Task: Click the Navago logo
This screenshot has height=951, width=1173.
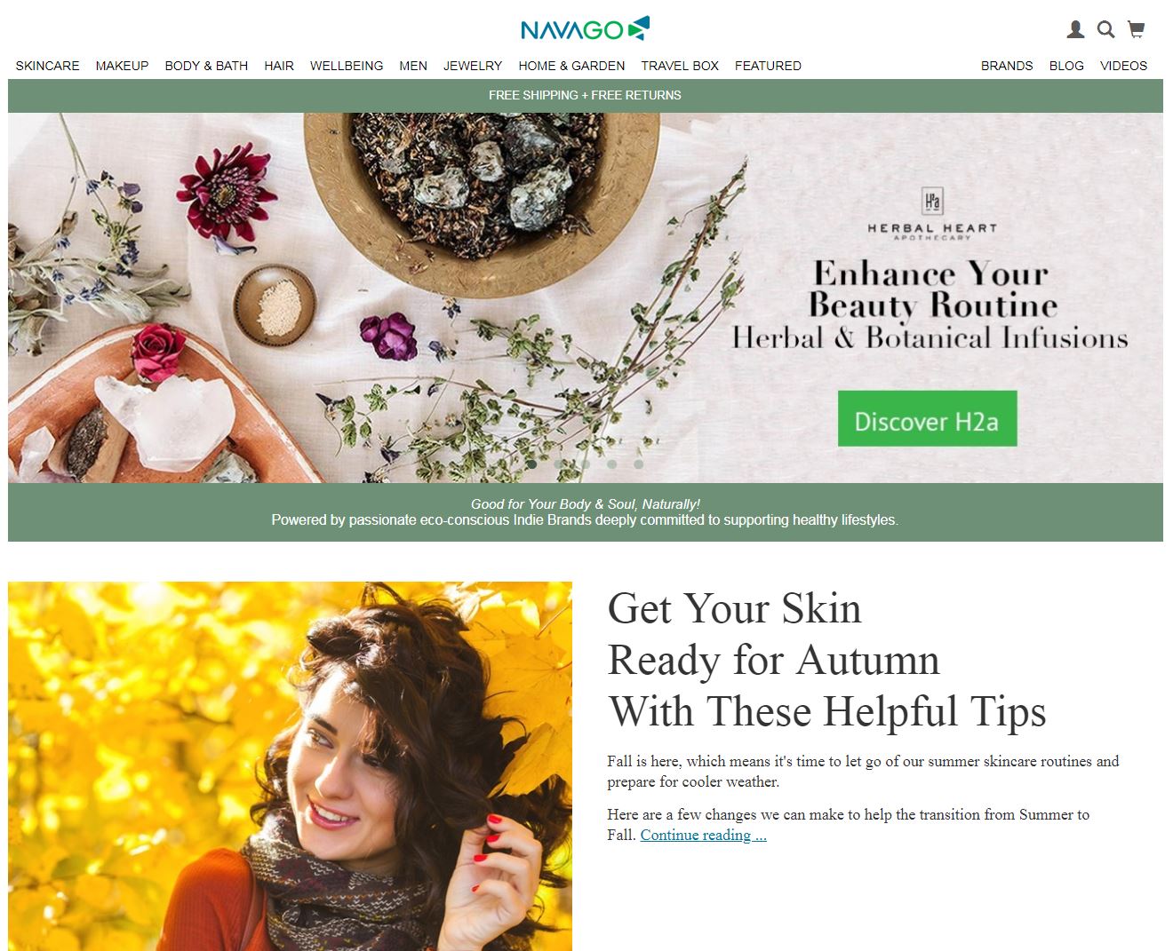Action: [586, 29]
